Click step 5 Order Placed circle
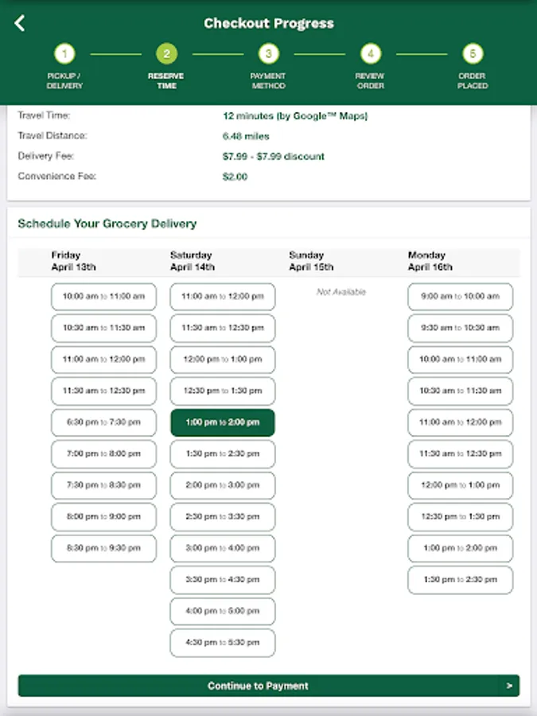Image resolution: width=537 pixels, height=716 pixels. pyautogui.click(x=473, y=54)
